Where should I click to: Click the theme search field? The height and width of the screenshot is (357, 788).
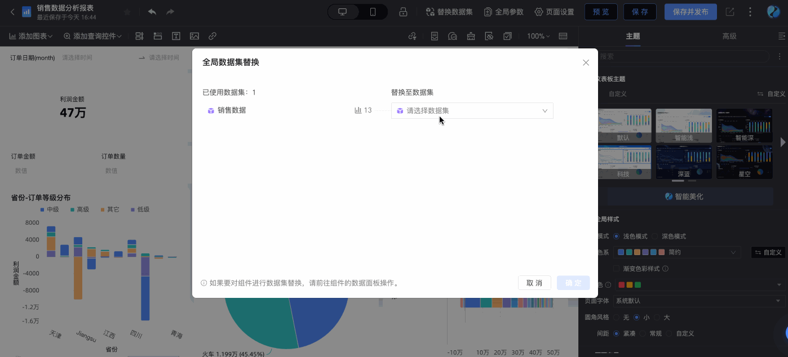point(682,56)
